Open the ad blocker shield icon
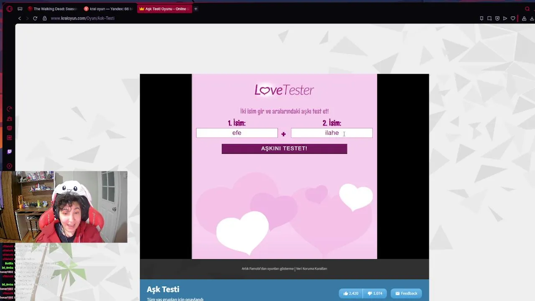 click(x=497, y=18)
